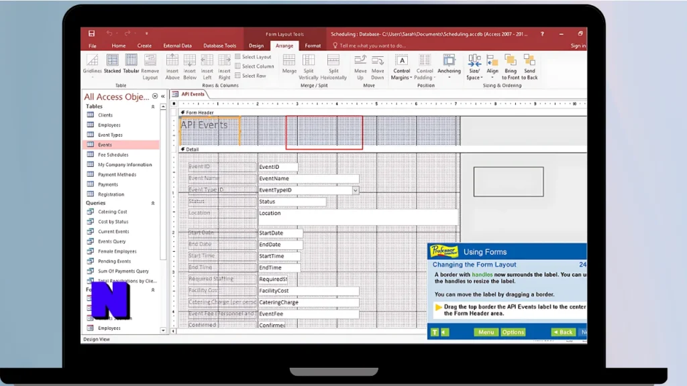Collapse the Tables group
Viewport: 687px width, 386px height.
coord(153,107)
